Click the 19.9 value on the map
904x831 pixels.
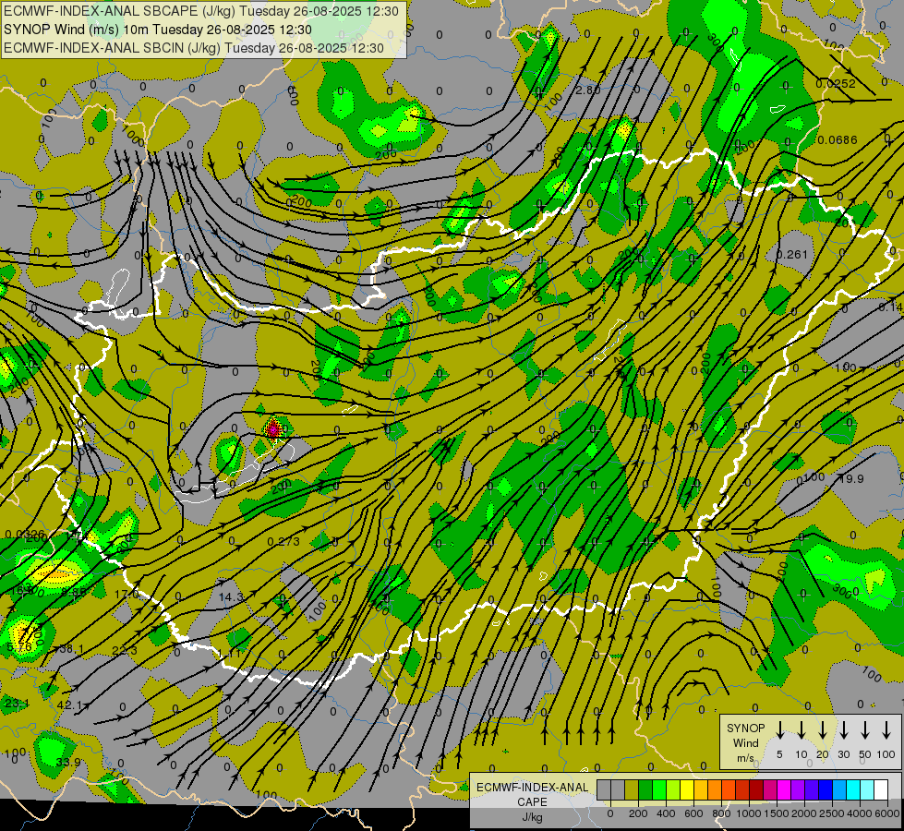point(851,478)
